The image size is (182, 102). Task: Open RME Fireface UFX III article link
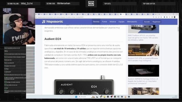coord(143,38)
